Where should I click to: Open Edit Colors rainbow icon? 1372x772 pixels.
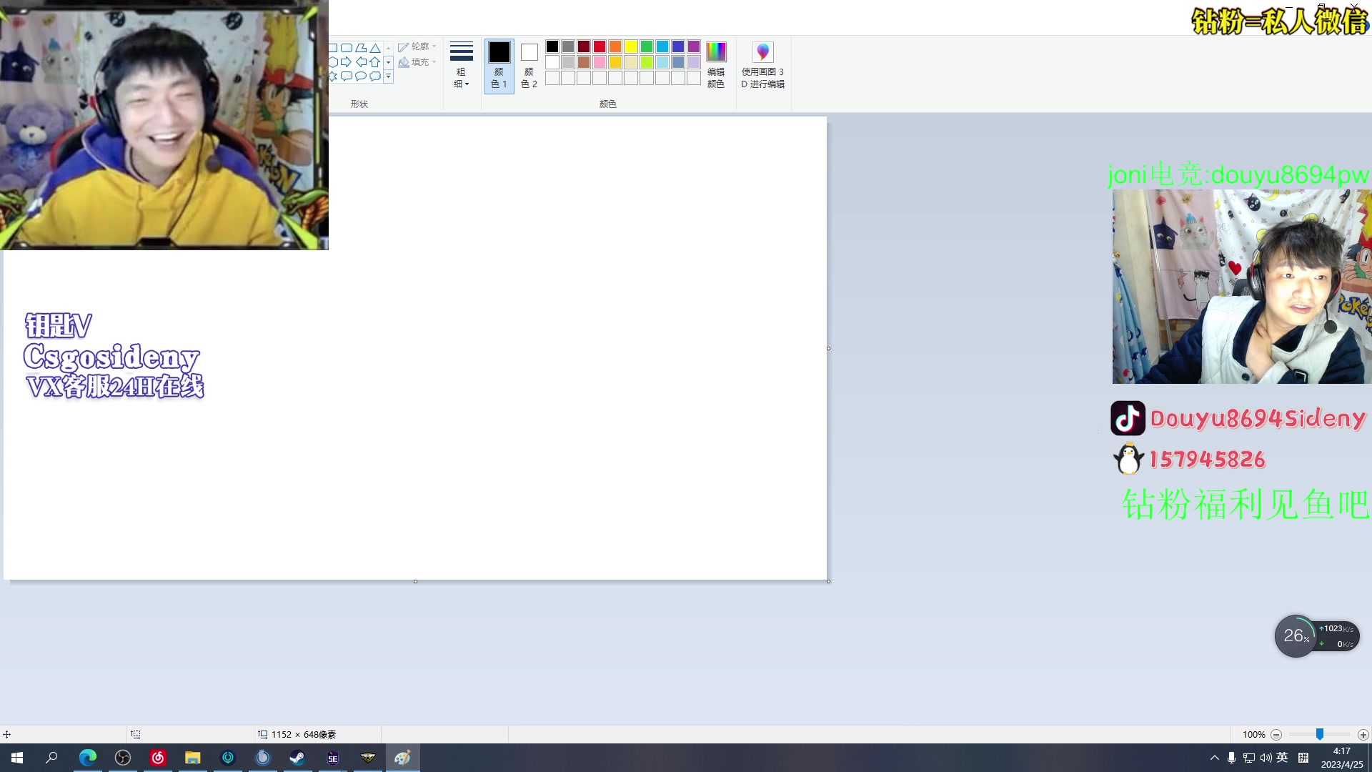[716, 52]
